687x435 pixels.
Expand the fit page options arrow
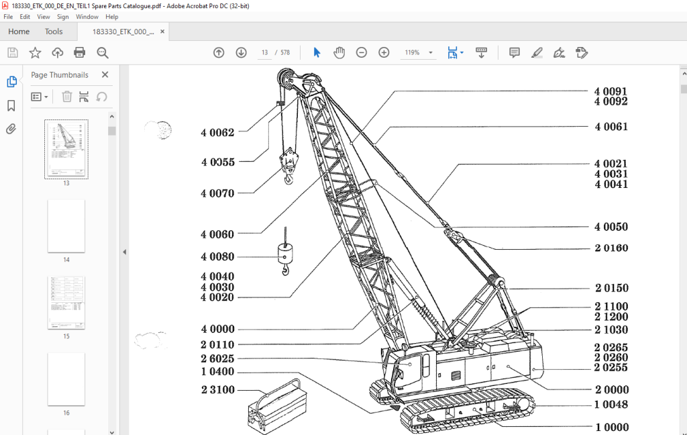(x=462, y=52)
